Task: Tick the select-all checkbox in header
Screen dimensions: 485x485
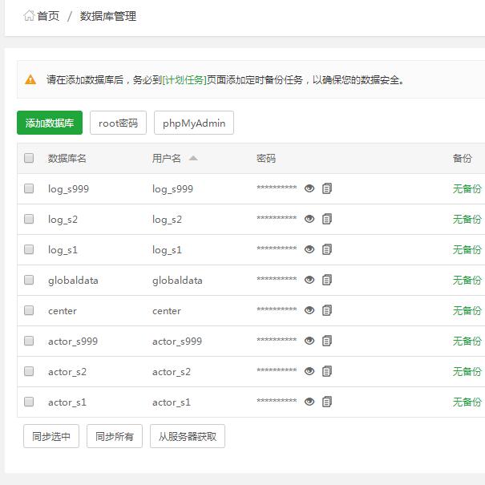Action: click(29, 158)
